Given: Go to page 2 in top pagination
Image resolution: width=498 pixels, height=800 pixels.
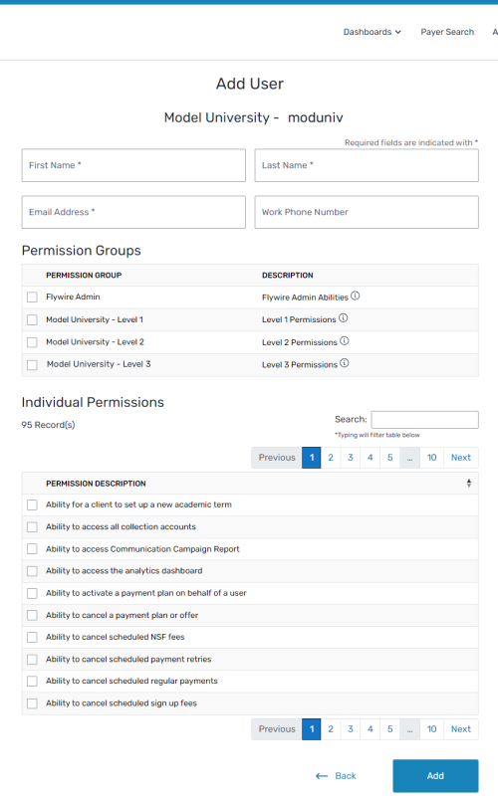Looking at the screenshot, I should [x=331, y=458].
